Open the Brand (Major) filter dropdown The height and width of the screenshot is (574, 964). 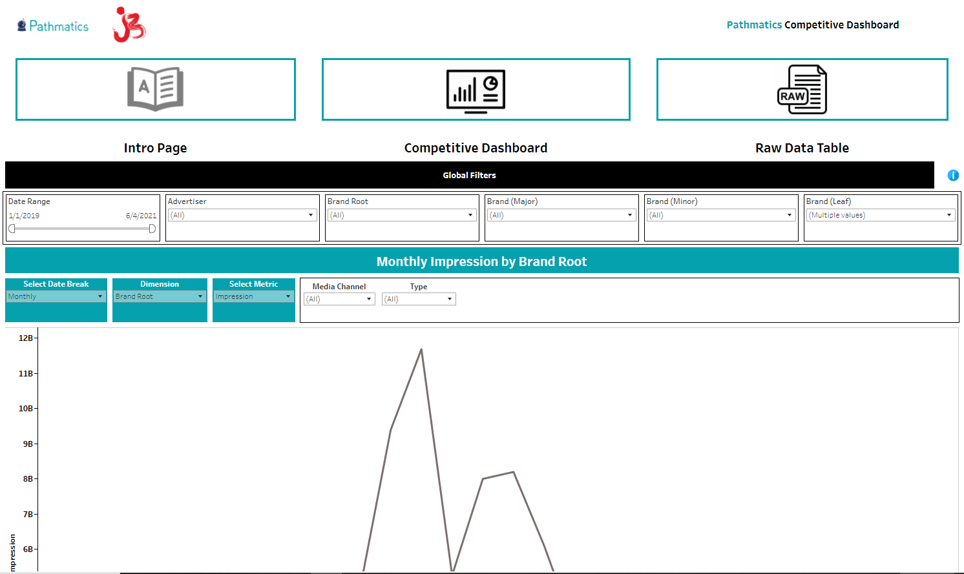click(561, 215)
